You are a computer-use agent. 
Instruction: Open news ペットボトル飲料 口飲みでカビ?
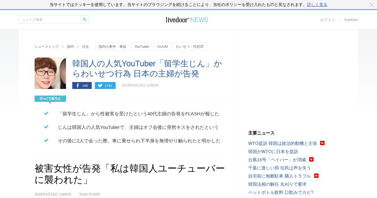point(281,192)
